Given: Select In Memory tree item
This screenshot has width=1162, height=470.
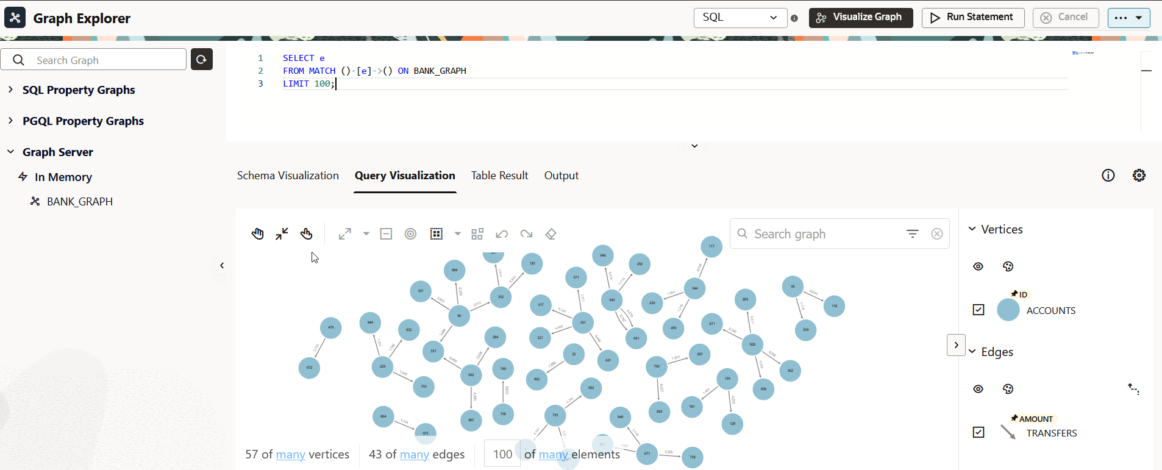Looking at the screenshot, I should point(63,177).
